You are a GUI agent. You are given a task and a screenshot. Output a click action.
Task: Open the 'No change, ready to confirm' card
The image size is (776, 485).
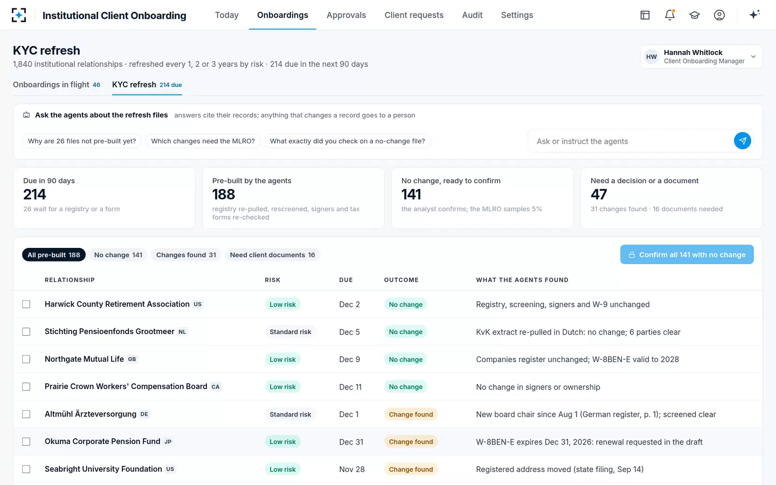coord(482,198)
